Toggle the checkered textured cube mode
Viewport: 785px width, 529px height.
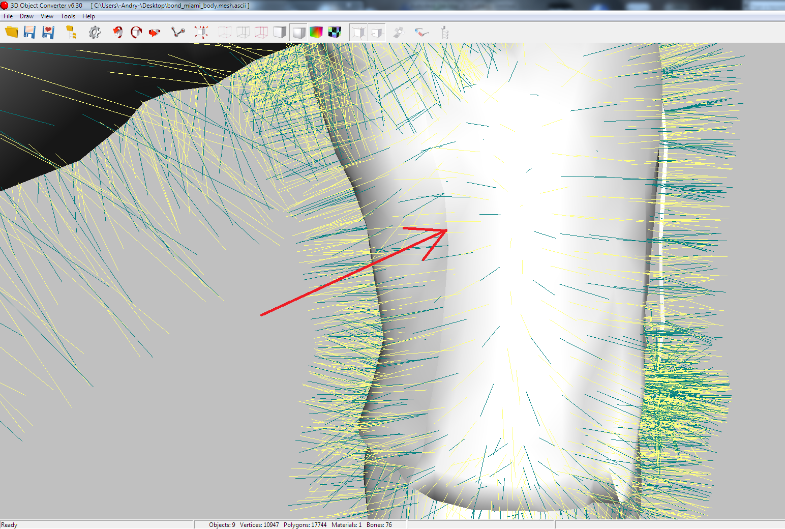click(335, 33)
